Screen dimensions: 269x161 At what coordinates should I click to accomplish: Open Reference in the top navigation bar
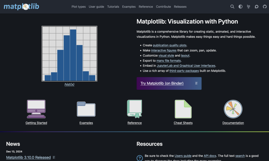coord(146,7)
